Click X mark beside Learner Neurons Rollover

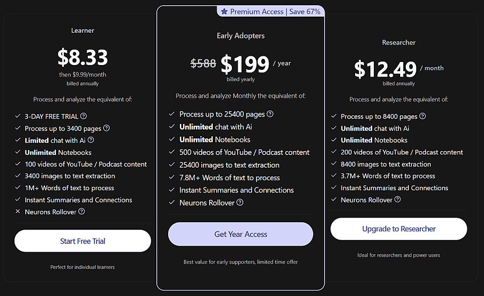pos(18,212)
